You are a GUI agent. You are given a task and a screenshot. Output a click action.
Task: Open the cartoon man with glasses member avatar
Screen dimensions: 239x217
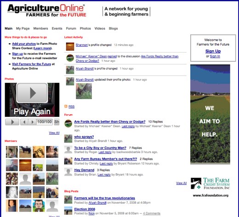[39, 205]
